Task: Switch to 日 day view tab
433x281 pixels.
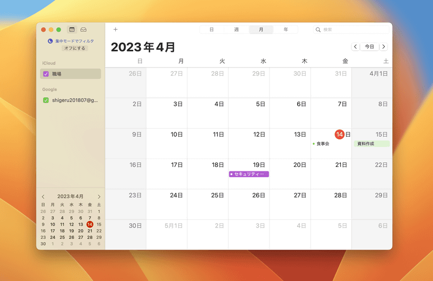Action: pyautogui.click(x=212, y=30)
